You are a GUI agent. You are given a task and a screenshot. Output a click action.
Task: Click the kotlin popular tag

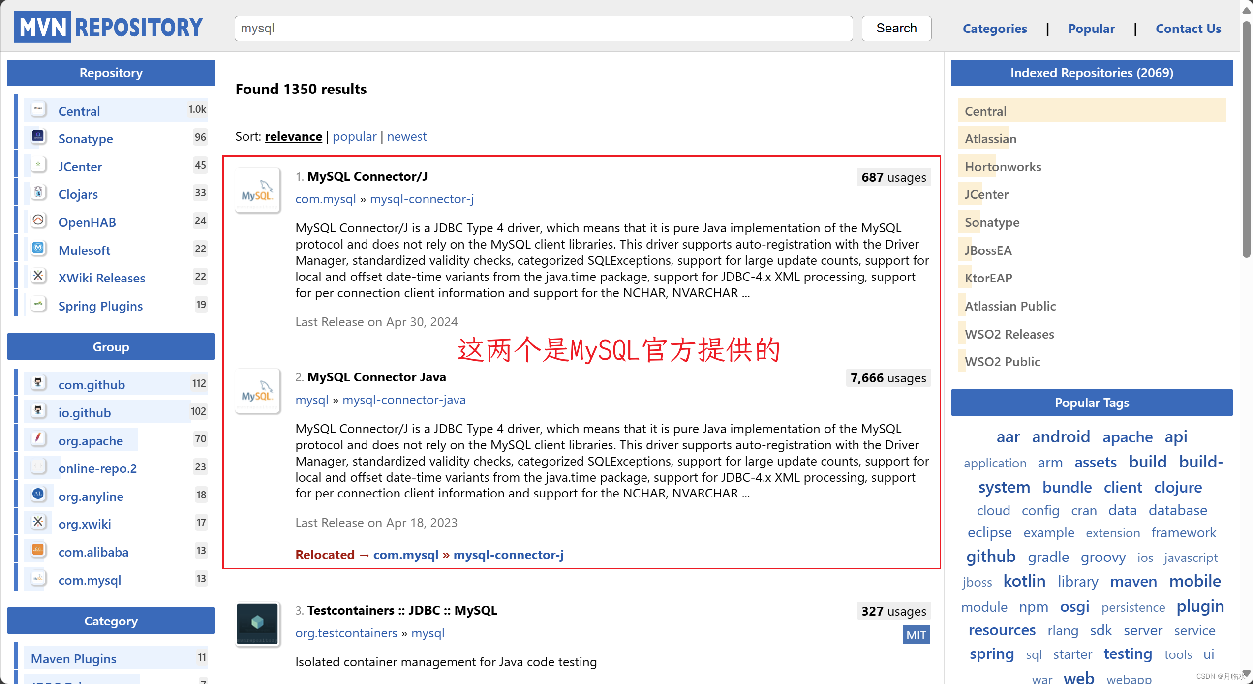point(1025,581)
